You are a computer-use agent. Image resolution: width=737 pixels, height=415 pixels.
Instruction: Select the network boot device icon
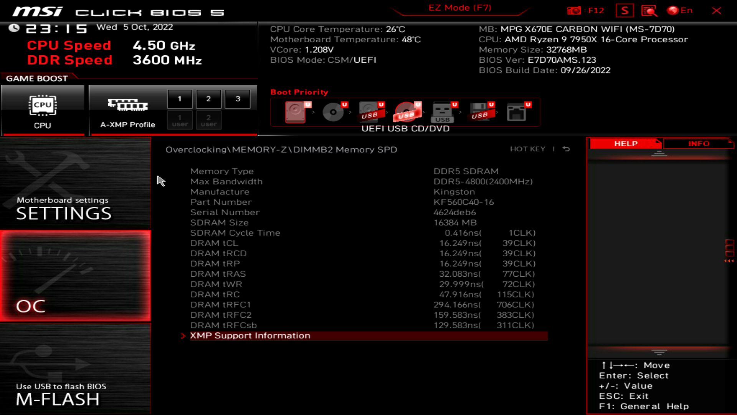point(517,112)
